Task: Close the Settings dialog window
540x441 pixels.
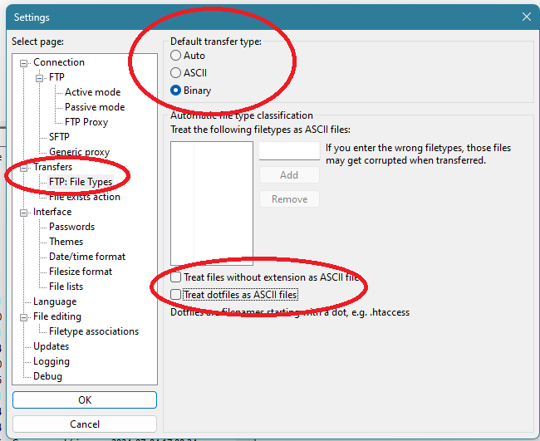Action: point(526,17)
